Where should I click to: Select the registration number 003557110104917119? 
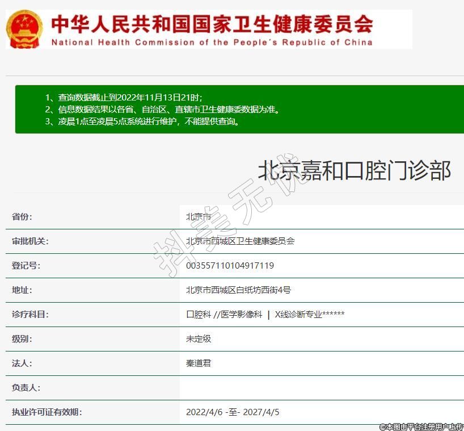click(x=230, y=266)
